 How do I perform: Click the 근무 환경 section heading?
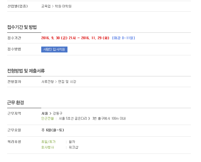tap(16, 103)
